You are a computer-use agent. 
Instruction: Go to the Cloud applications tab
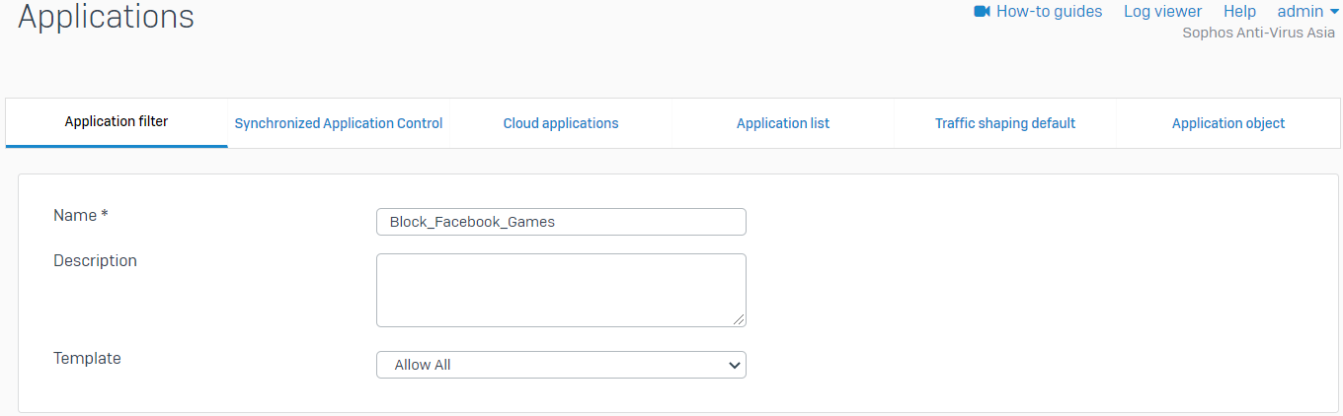pos(561,123)
